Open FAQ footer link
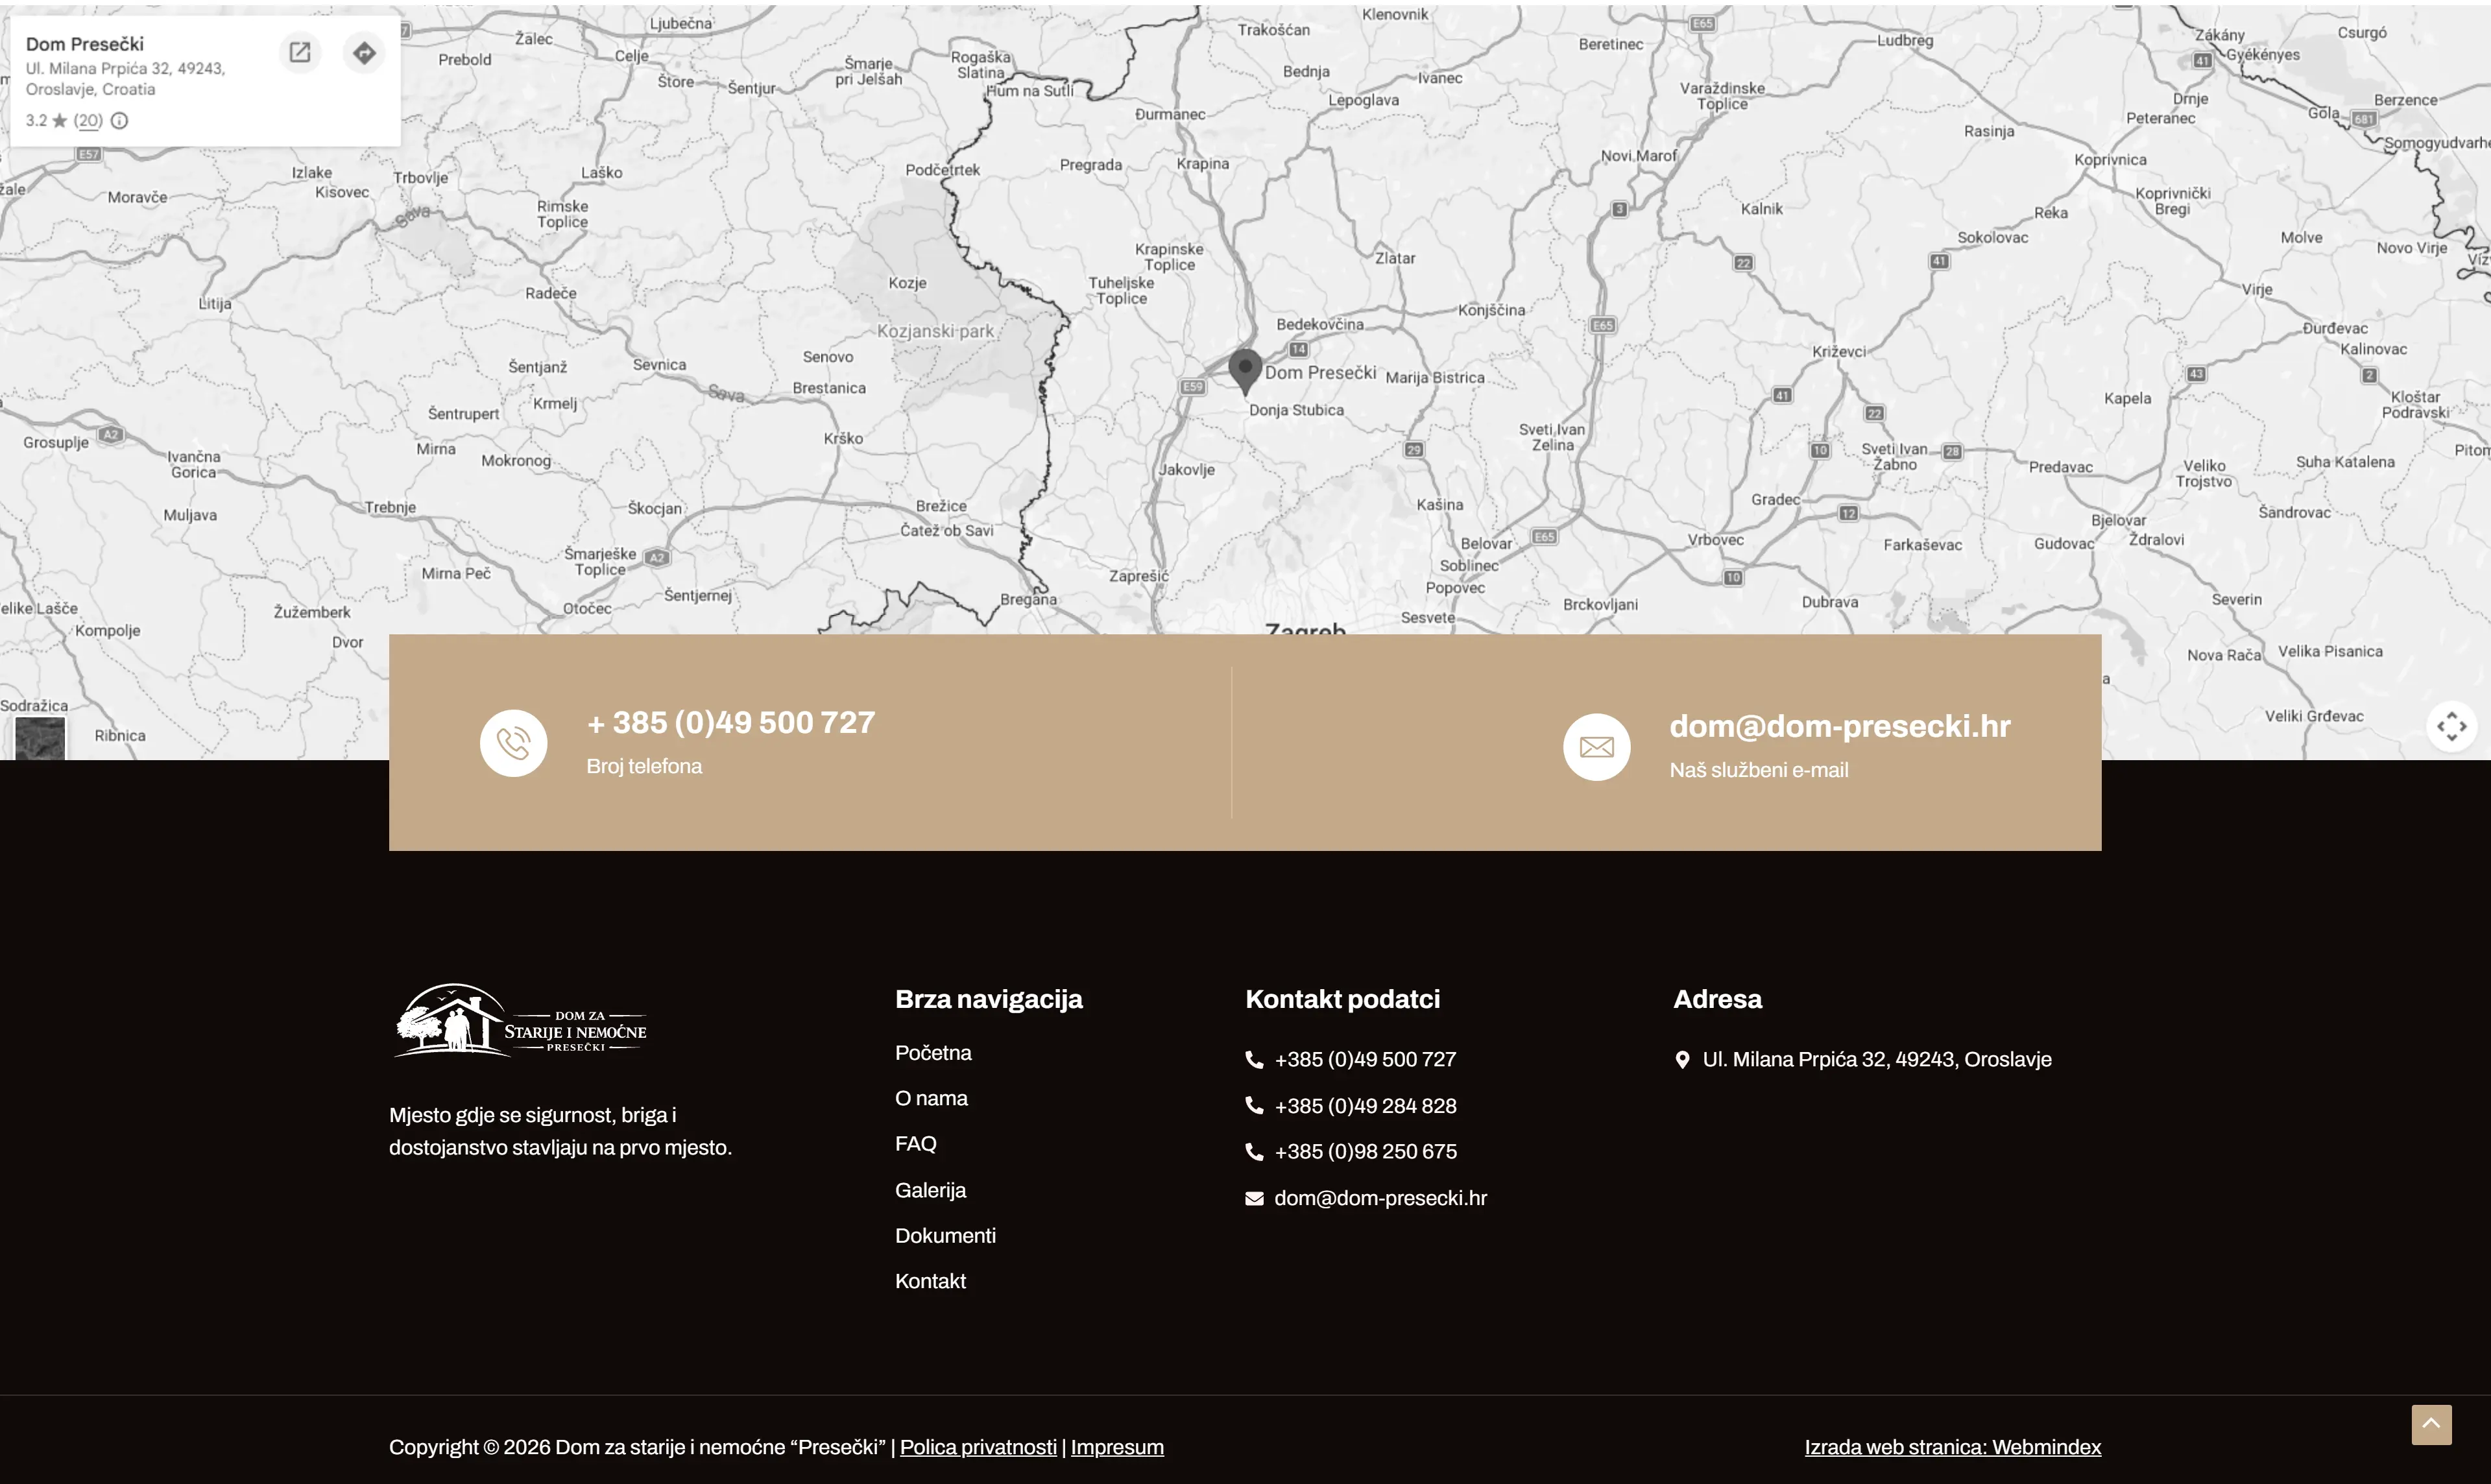The image size is (2491, 1484). click(x=915, y=1144)
